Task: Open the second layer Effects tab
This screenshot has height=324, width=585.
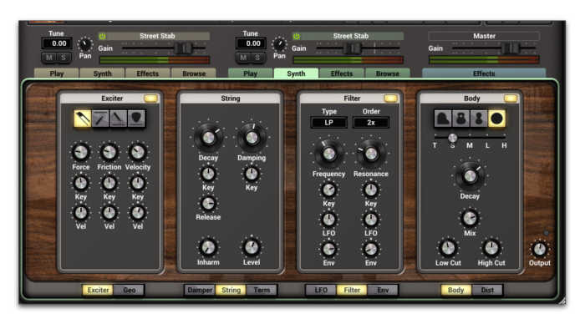Action: pyautogui.click(x=342, y=73)
